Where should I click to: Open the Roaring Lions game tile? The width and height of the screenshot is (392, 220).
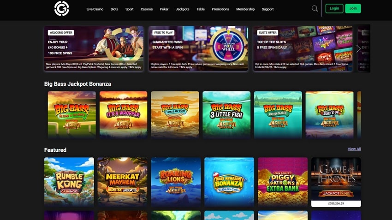(176, 182)
